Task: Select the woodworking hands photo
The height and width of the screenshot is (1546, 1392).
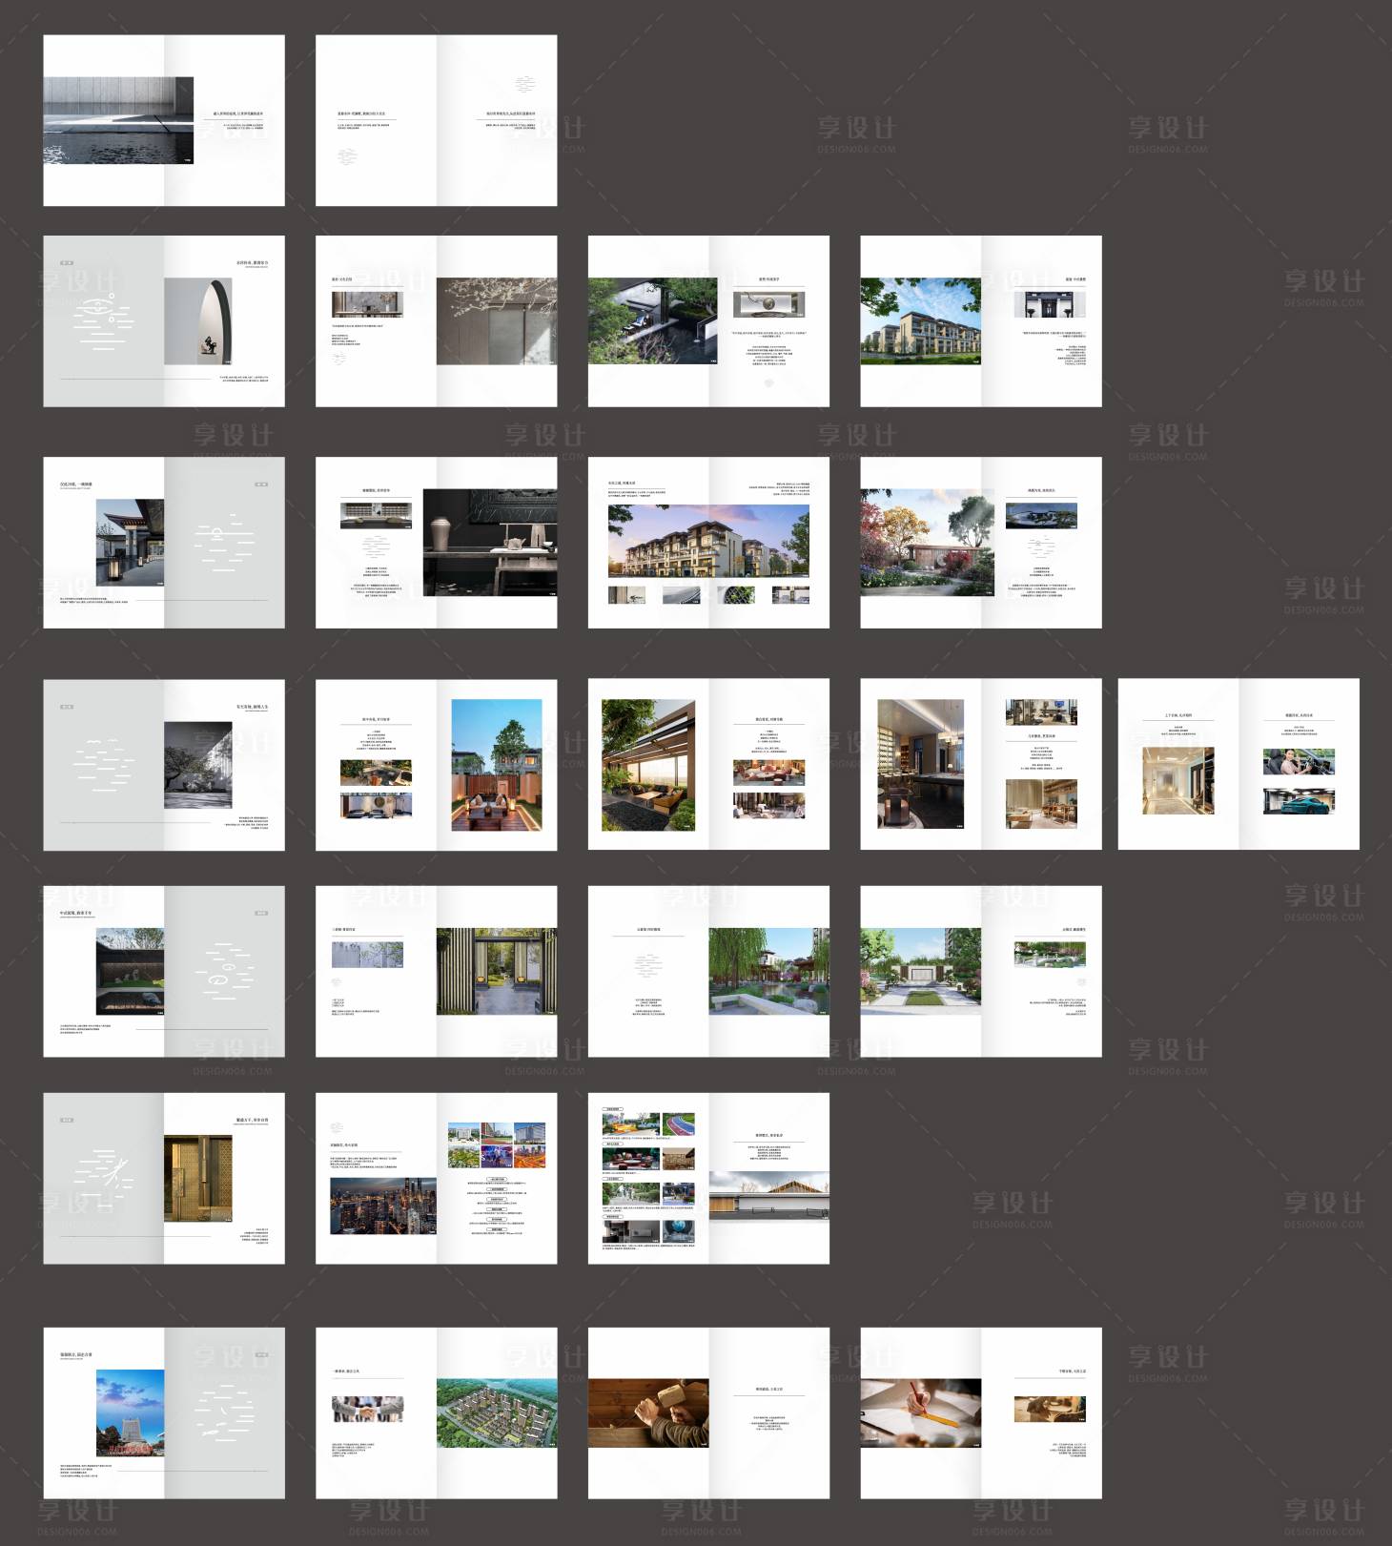Action: coord(648,1412)
